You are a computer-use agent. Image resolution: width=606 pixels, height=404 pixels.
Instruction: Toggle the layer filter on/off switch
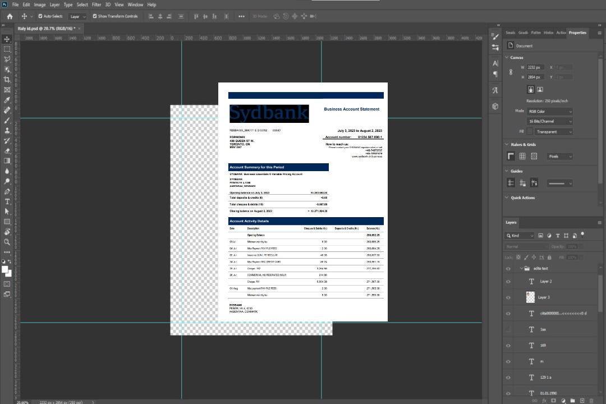582,235
